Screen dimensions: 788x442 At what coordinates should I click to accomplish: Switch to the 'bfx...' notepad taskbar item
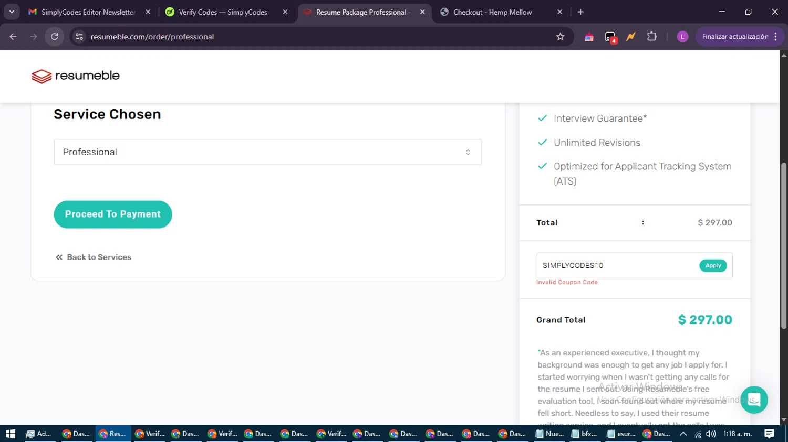click(585, 434)
